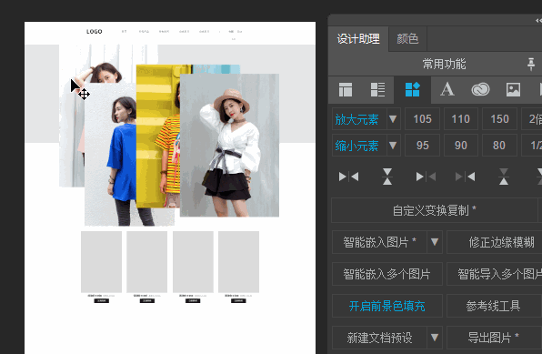This screenshot has width=542, height=354.
Task: Click the 导出图片 button
Action: (494, 338)
